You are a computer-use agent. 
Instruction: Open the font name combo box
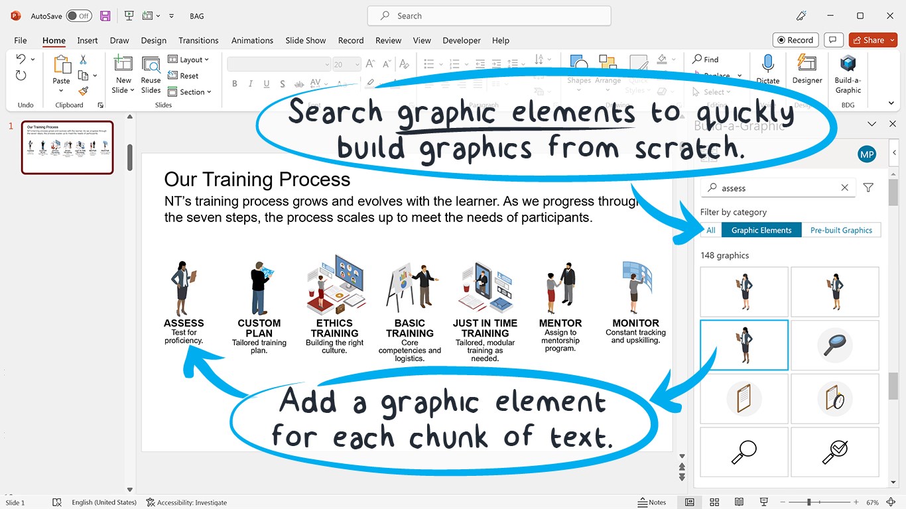[279, 64]
